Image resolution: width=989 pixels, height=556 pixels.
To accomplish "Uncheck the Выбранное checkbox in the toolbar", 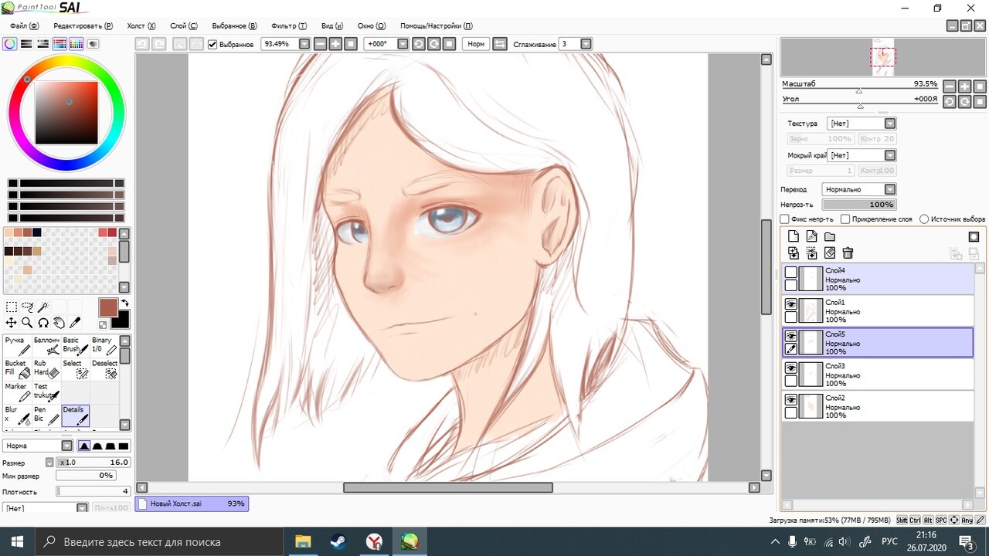I will click(x=212, y=44).
